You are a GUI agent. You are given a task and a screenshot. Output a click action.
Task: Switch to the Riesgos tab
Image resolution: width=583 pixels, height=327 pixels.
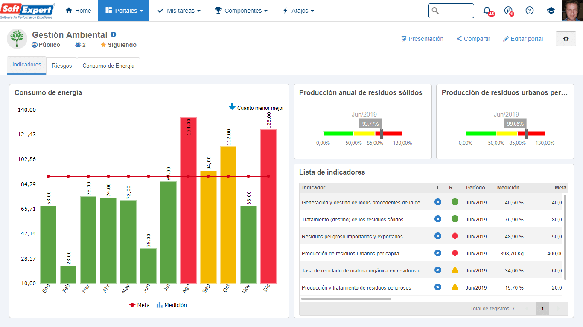pos(62,66)
